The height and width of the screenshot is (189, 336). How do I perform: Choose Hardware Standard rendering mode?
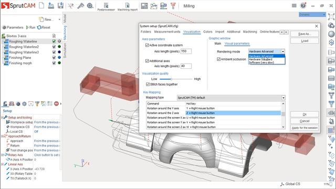[x=267, y=59]
